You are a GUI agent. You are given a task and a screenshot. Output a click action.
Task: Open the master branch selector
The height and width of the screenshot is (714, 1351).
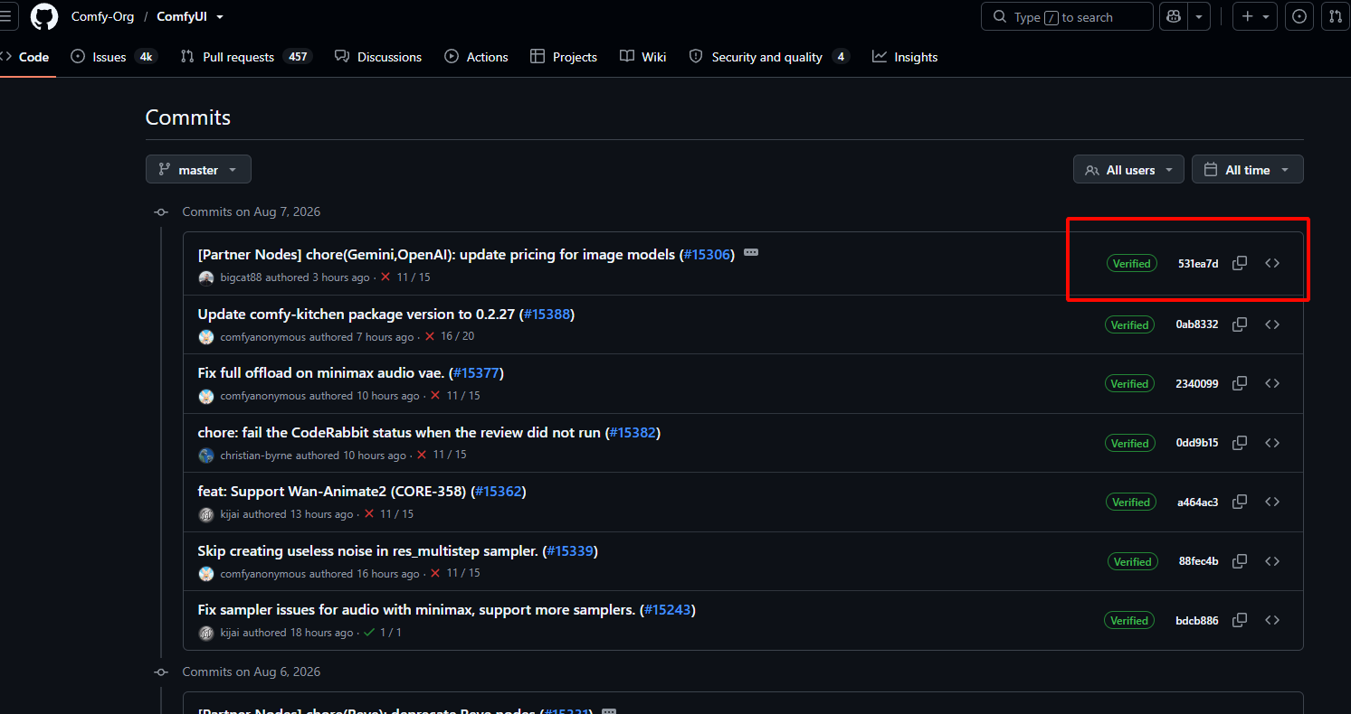[198, 170]
